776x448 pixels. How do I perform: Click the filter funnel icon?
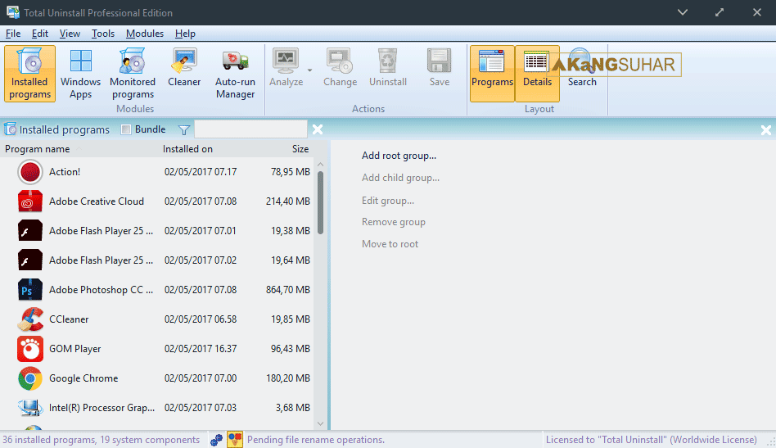pos(184,129)
